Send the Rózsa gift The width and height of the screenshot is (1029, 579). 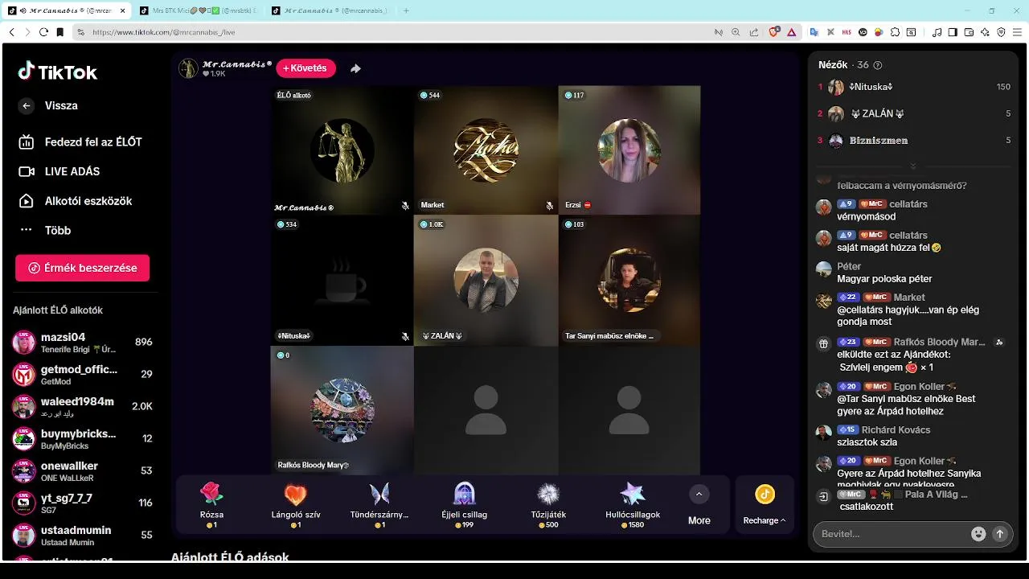click(x=211, y=504)
